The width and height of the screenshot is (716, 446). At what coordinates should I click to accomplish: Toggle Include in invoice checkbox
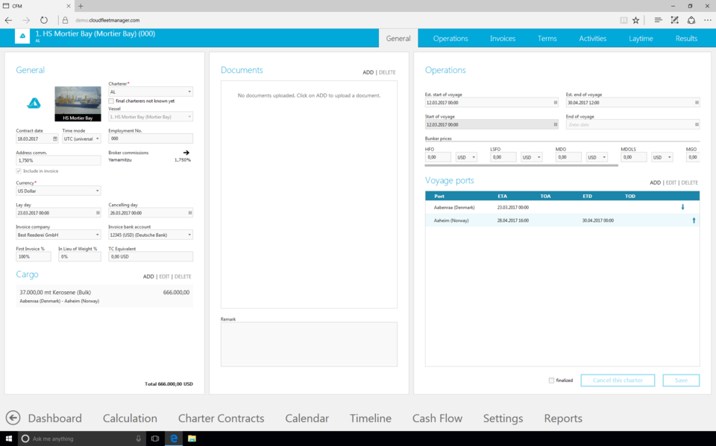point(19,171)
